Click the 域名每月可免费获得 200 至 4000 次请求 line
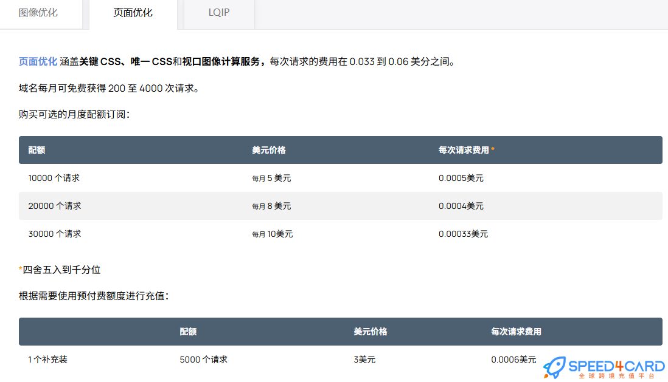 point(109,89)
